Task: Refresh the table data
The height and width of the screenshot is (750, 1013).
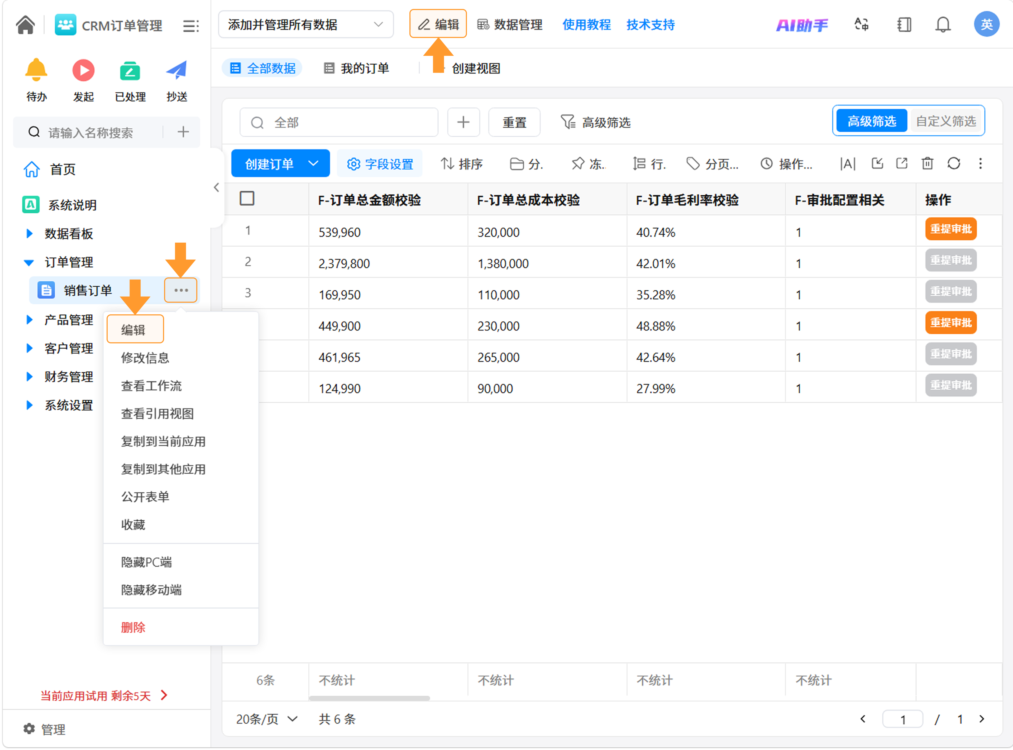Action: pos(954,163)
